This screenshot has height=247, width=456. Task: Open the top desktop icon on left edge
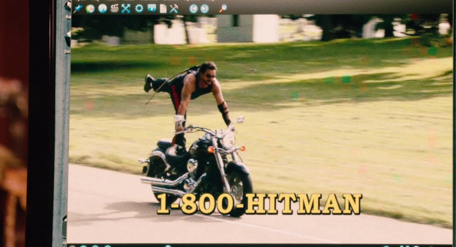[x=67, y=6]
